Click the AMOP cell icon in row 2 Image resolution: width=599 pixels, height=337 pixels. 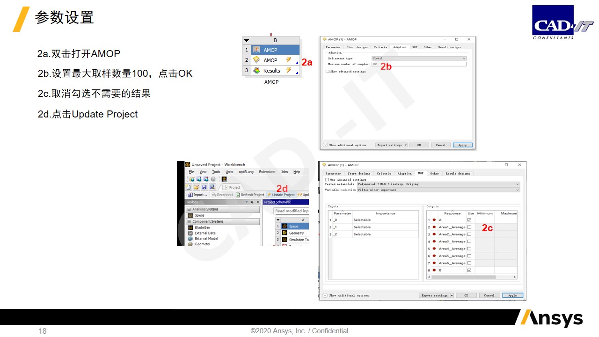click(x=256, y=60)
